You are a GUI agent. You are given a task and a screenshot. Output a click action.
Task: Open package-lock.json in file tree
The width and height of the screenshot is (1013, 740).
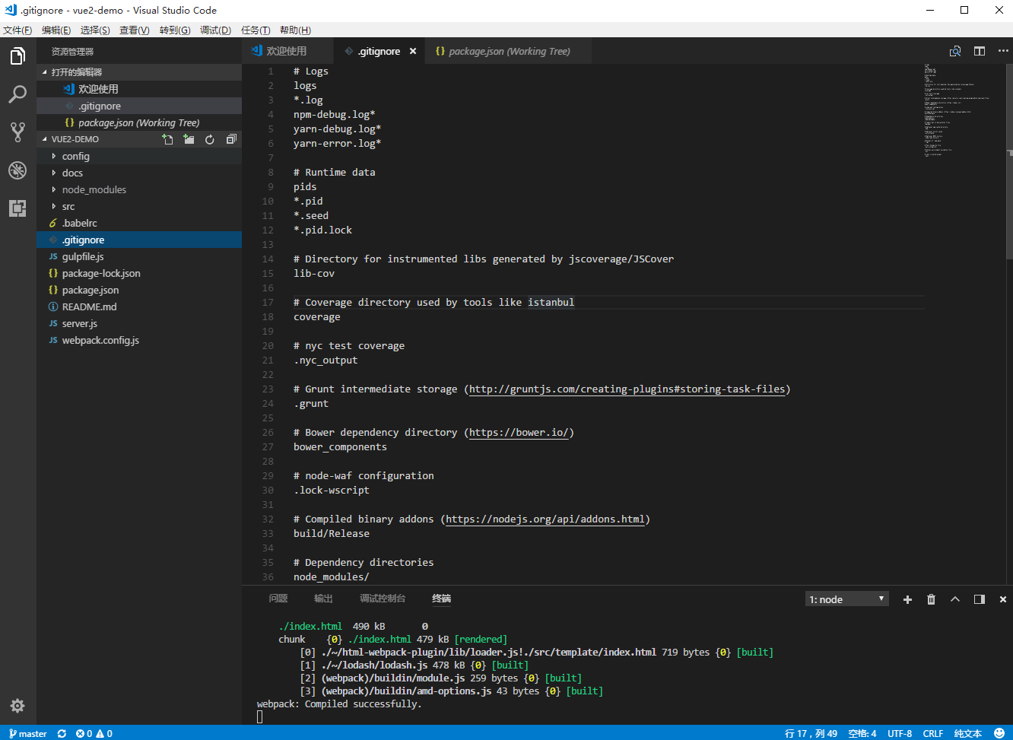pyautogui.click(x=139, y=273)
